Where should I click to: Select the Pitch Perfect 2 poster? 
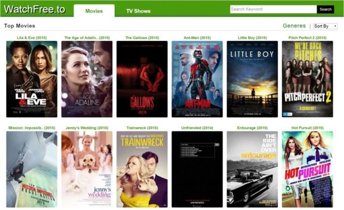click(307, 79)
